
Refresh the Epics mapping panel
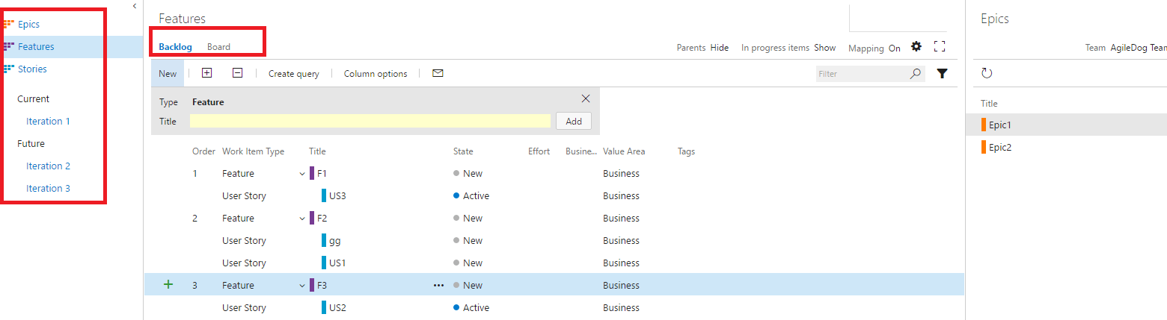click(x=987, y=73)
